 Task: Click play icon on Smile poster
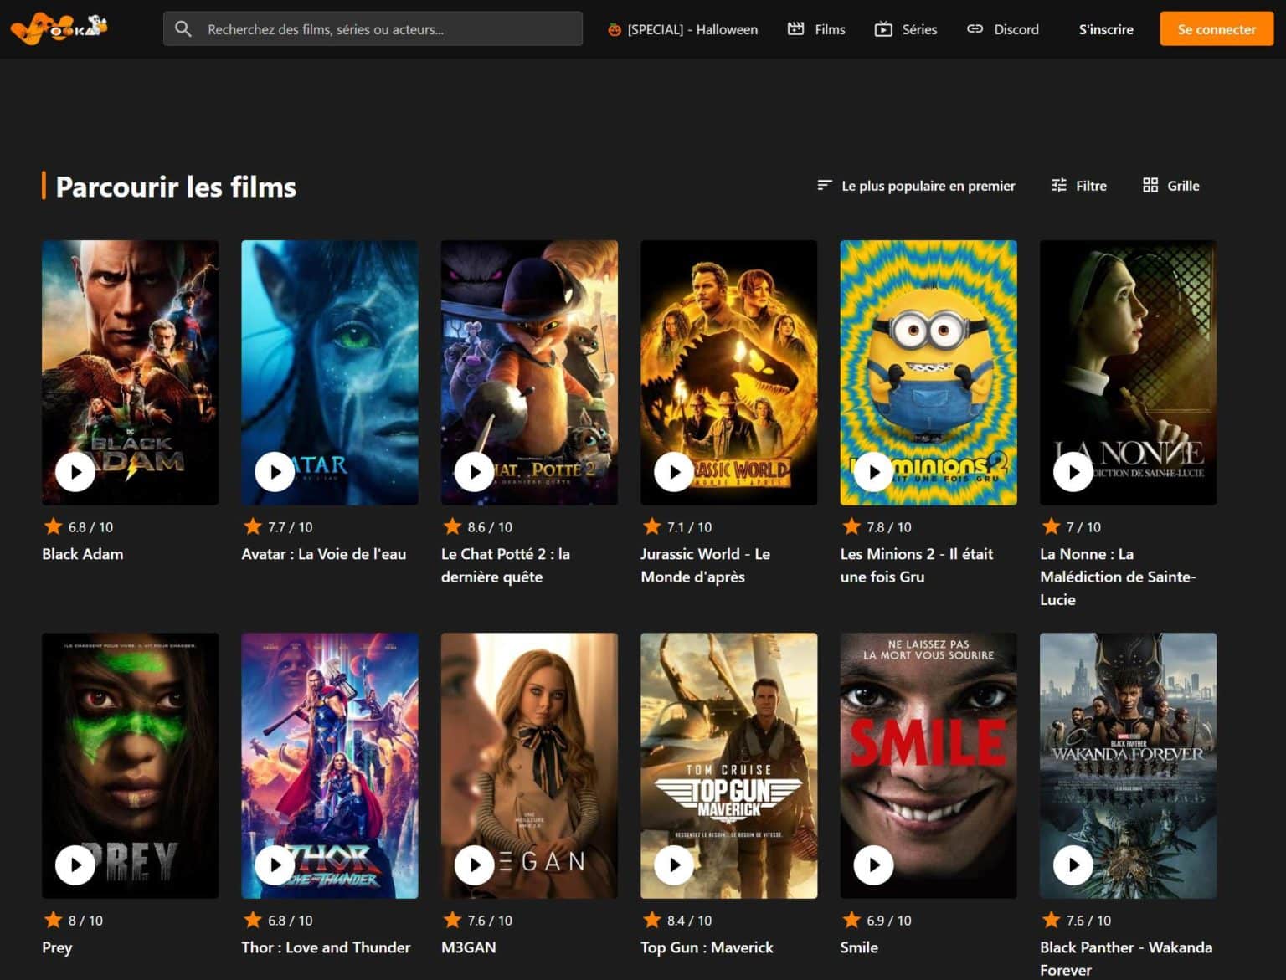(873, 865)
